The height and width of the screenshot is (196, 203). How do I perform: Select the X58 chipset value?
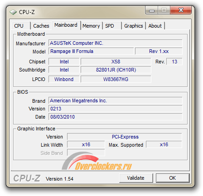pyautogui.click(x=116, y=62)
